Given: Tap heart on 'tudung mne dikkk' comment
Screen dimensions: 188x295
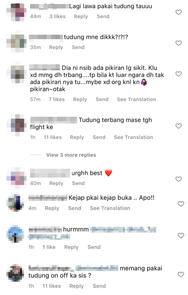Looking at the screenshot, I should click(179, 43).
